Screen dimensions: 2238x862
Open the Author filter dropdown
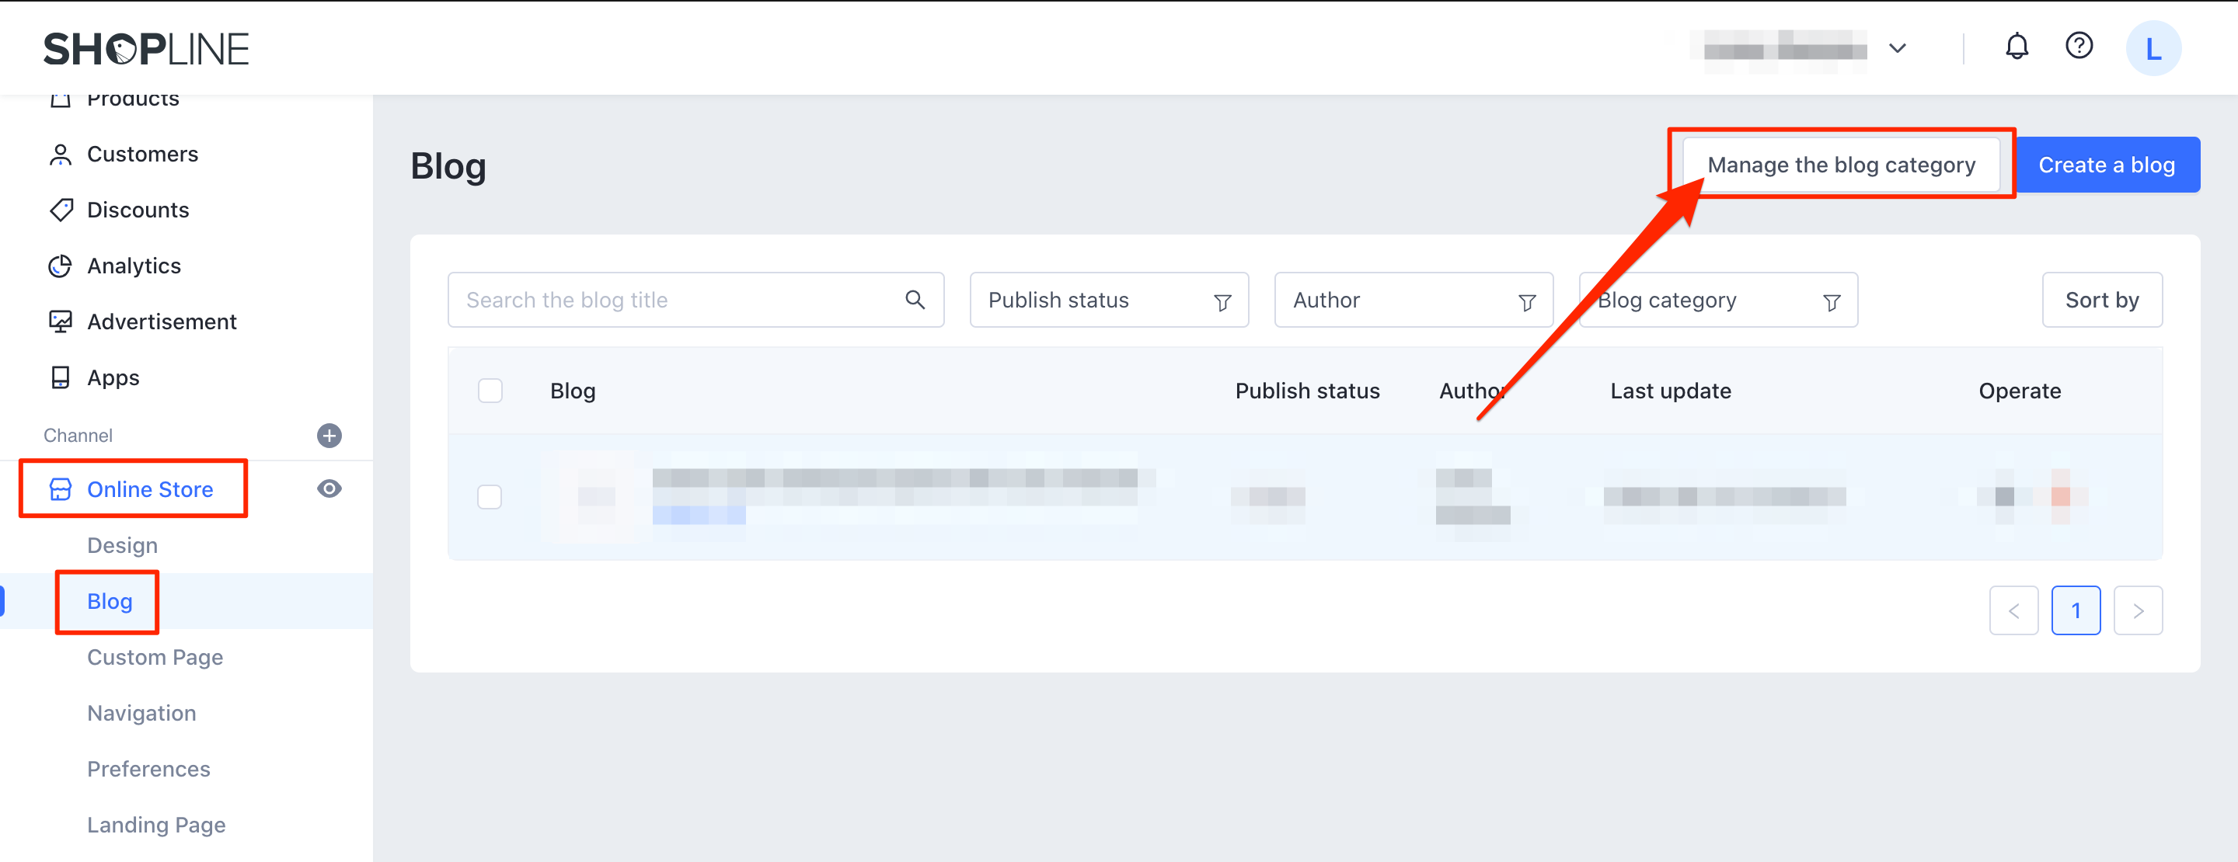point(1413,301)
